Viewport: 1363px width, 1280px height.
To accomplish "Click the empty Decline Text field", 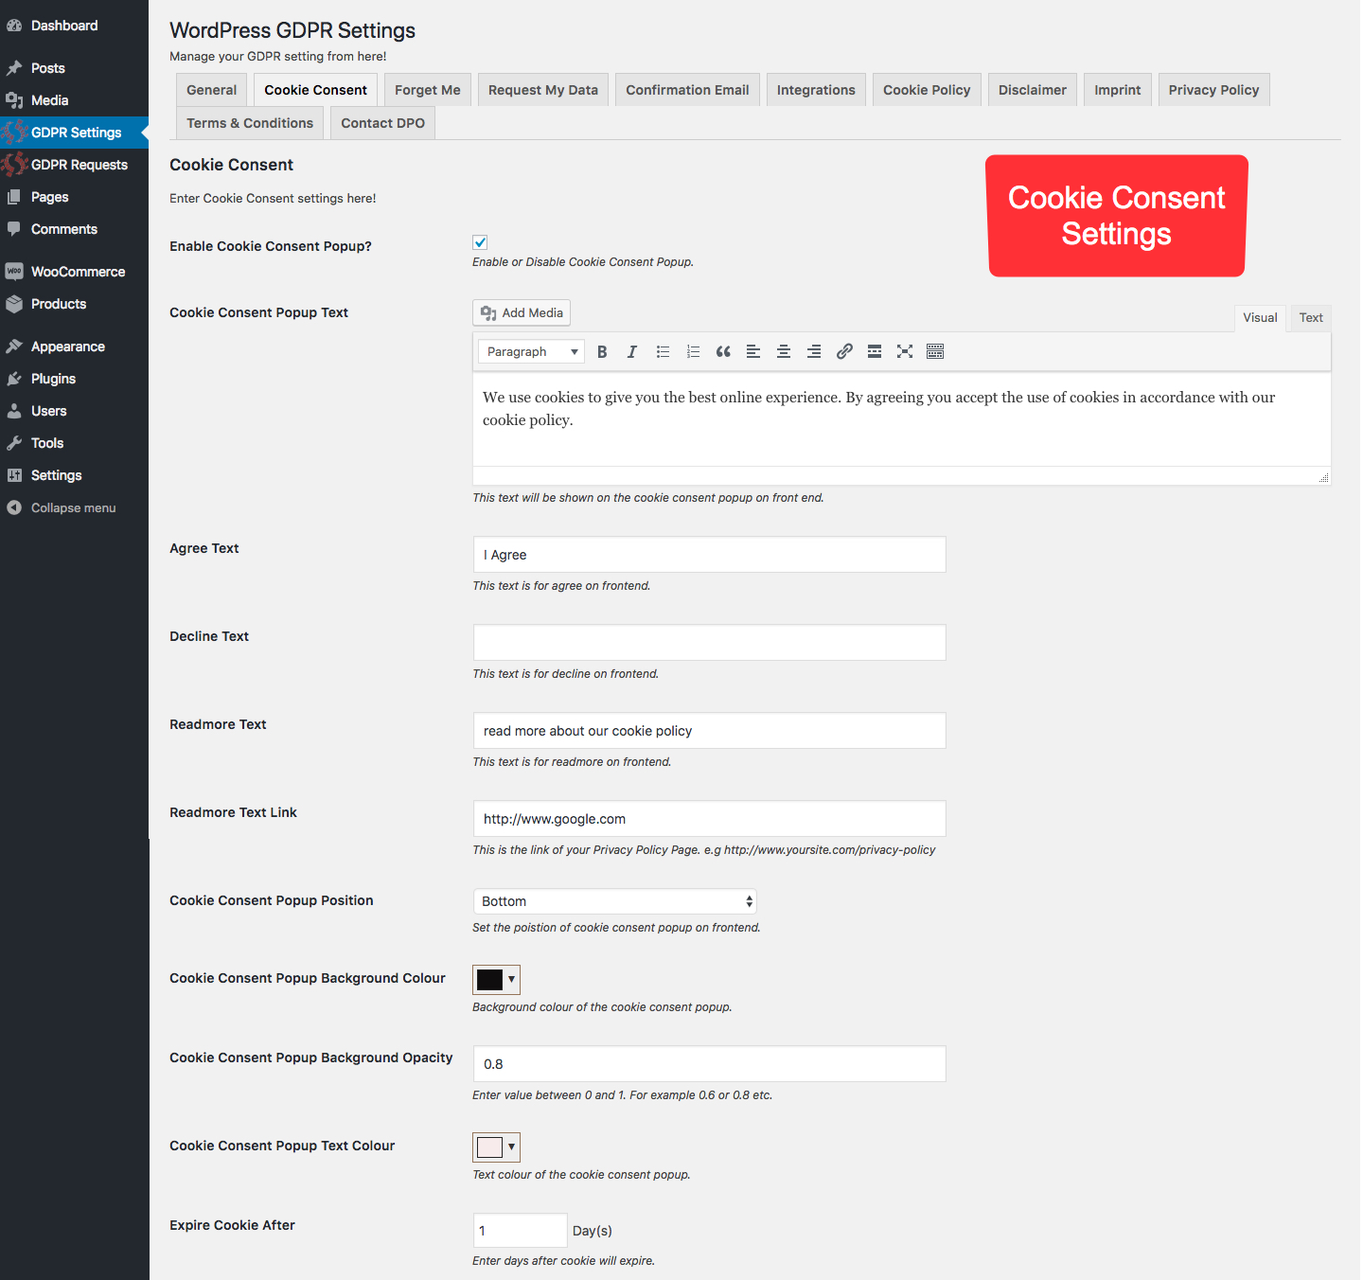I will tap(709, 643).
